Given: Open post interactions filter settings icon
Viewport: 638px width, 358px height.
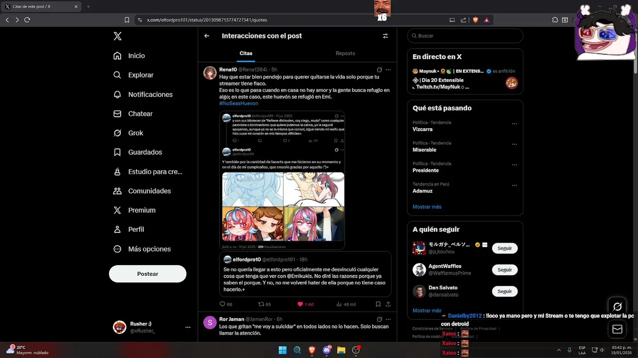Looking at the screenshot, I should coord(385,36).
